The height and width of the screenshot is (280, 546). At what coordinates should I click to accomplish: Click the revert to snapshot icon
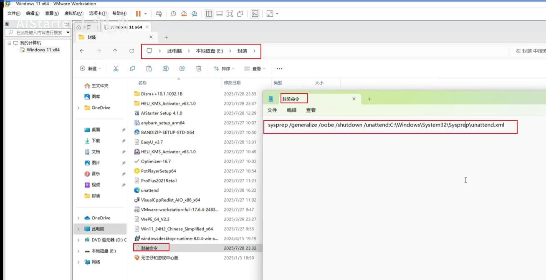pyautogui.click(x=184, y=14)
